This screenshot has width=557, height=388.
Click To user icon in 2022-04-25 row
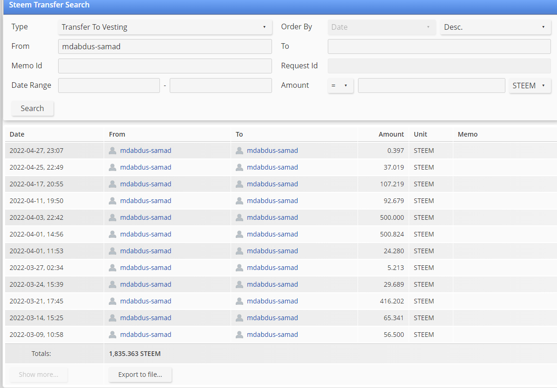(x=239, y=167)
